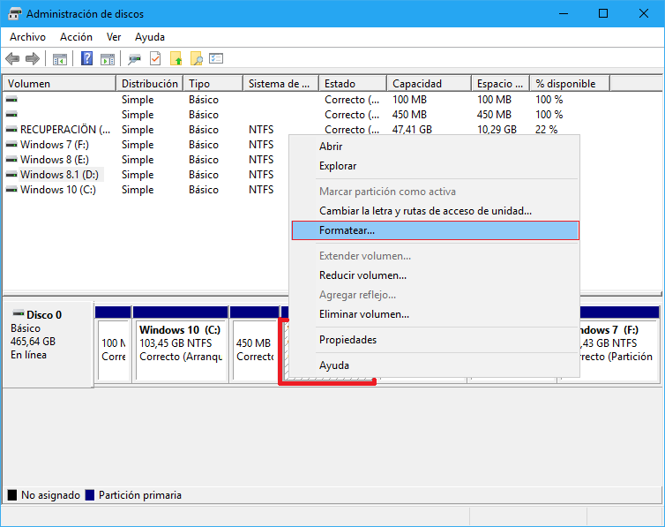Click the 47,41 GB capacity cell
This screenshot has height=527, width=665.
click(412, 130)
